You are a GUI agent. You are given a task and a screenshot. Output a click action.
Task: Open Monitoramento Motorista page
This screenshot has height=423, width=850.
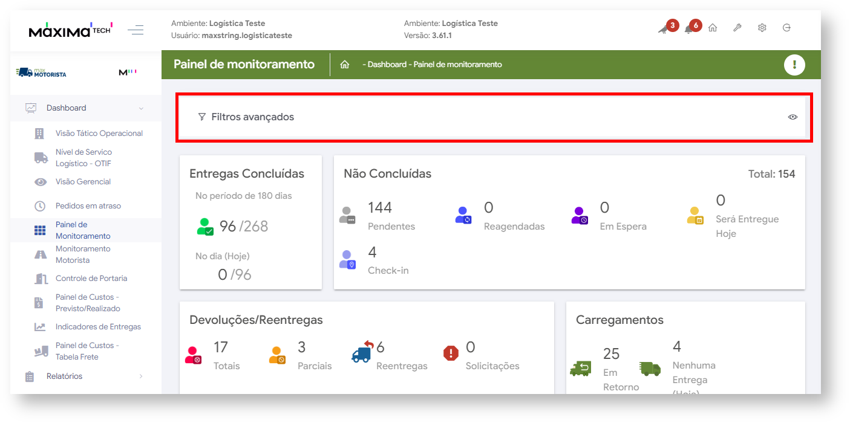click(83, 254)
